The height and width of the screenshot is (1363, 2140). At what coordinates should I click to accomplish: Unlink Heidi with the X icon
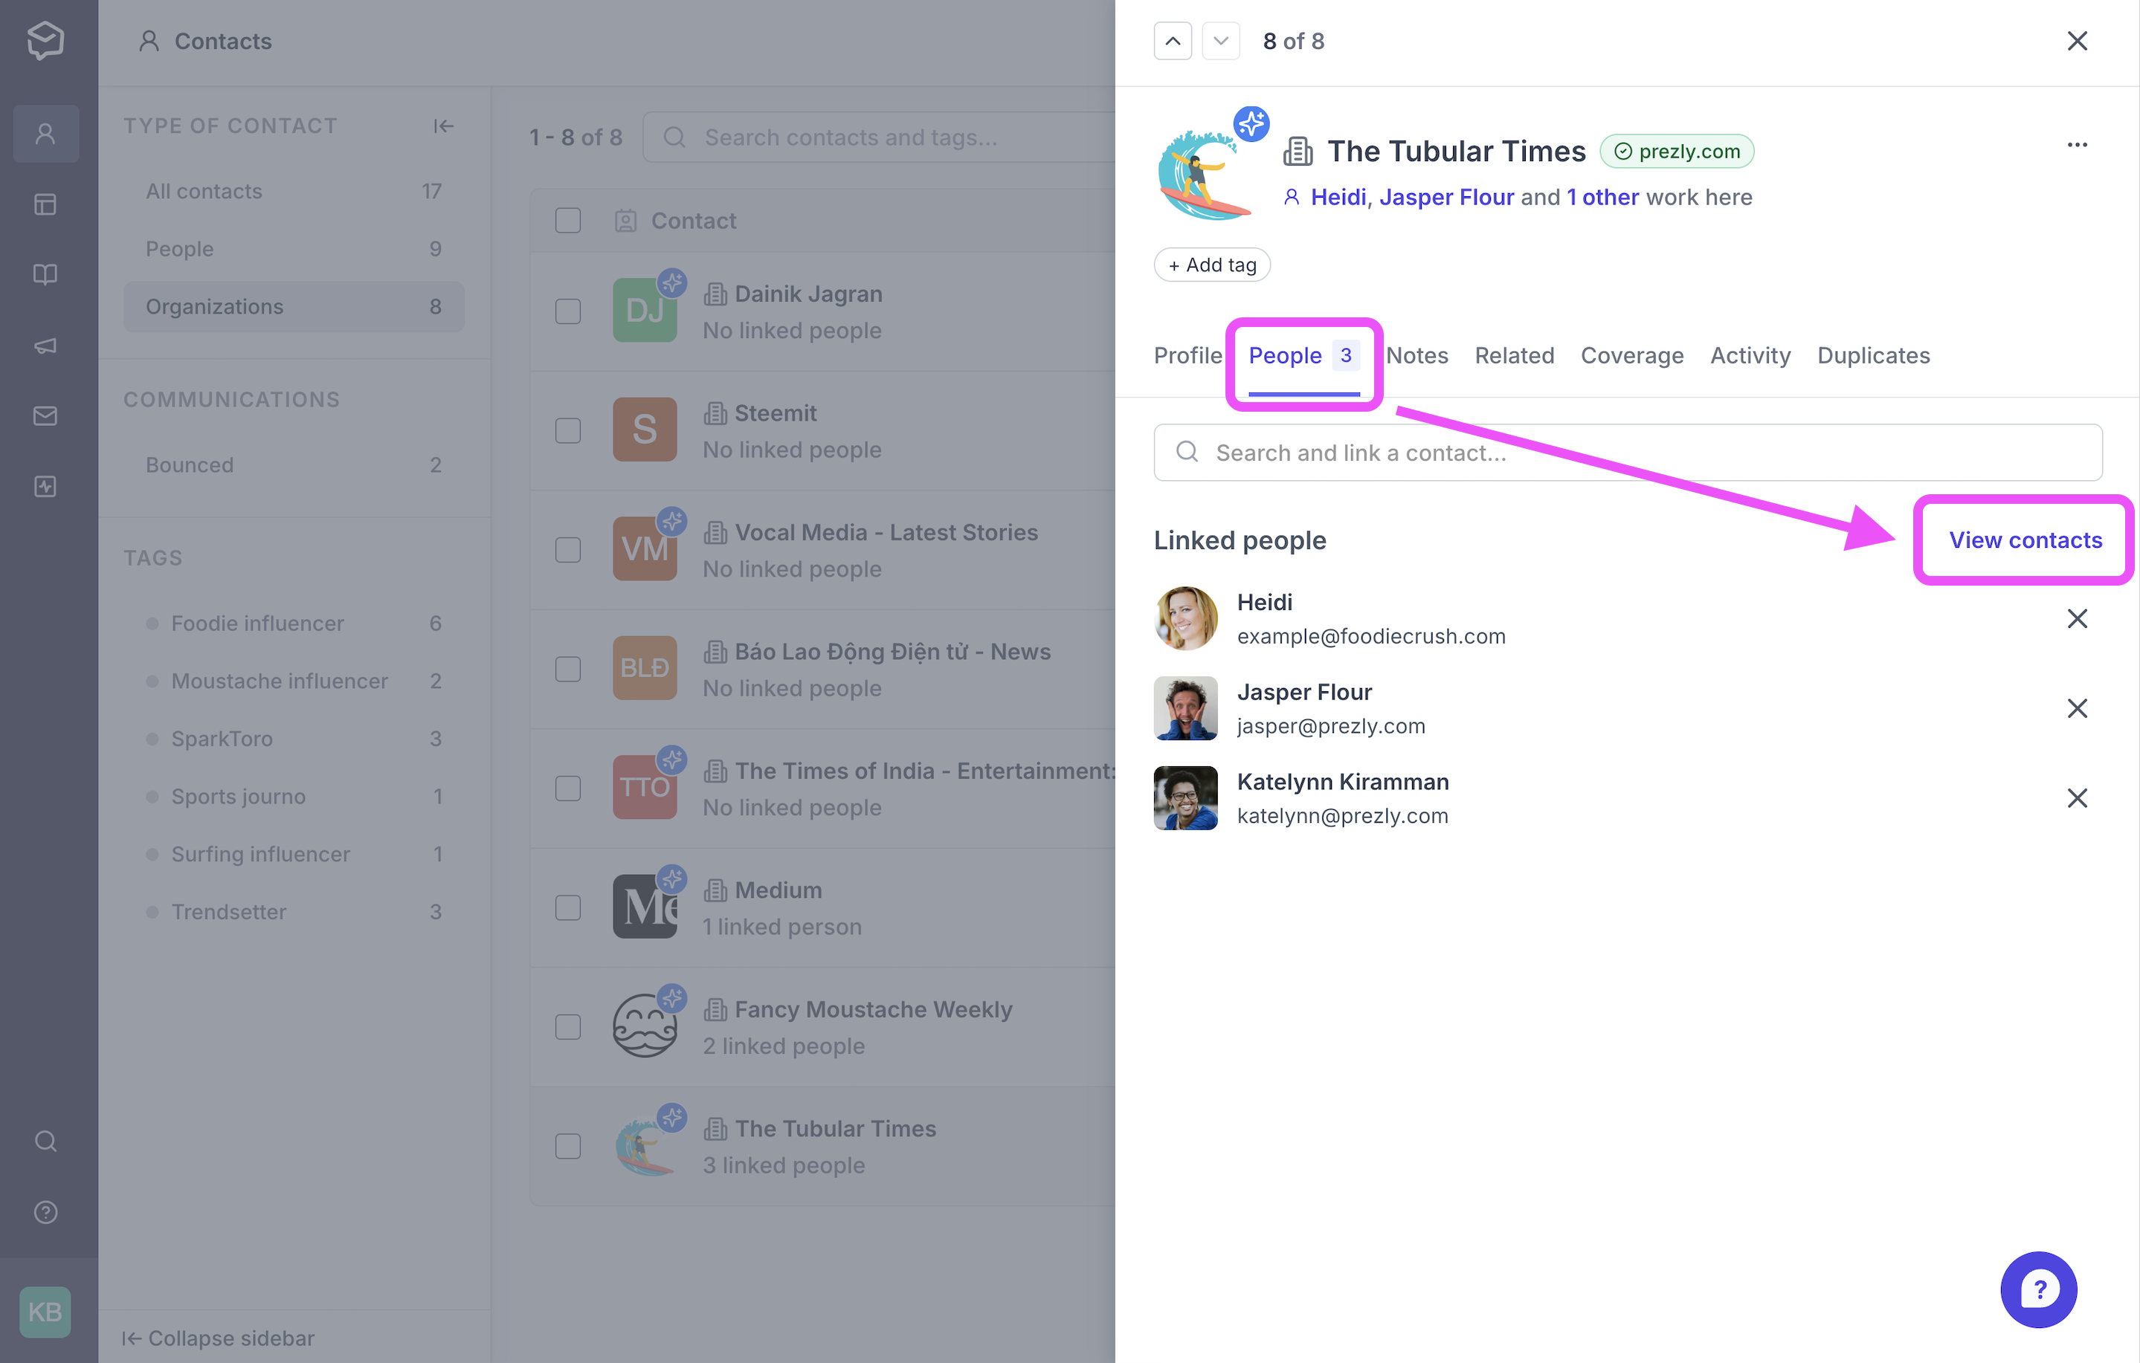(x=2077, y=618)
